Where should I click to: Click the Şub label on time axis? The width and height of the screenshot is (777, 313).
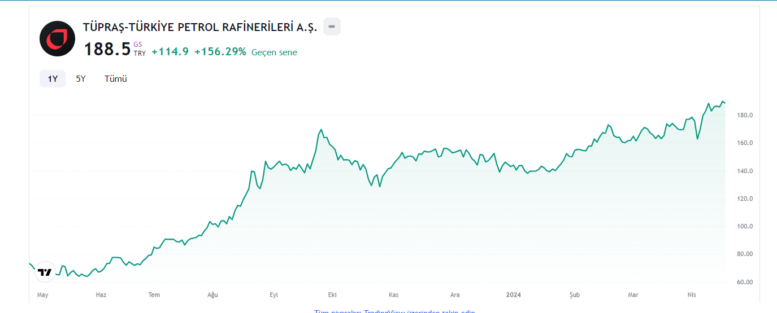[x=575, y=295]
